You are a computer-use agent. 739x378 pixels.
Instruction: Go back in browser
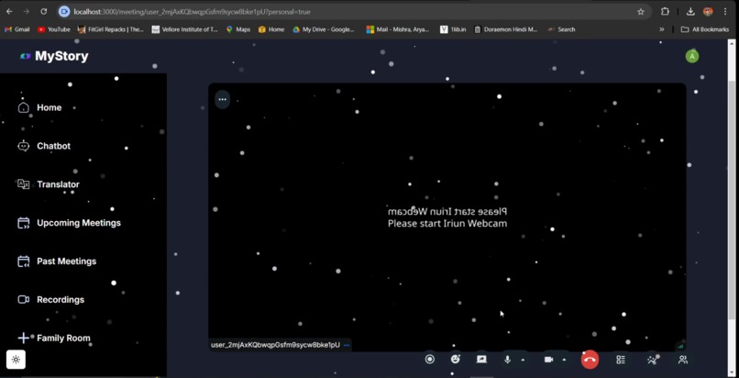point(9,12)
